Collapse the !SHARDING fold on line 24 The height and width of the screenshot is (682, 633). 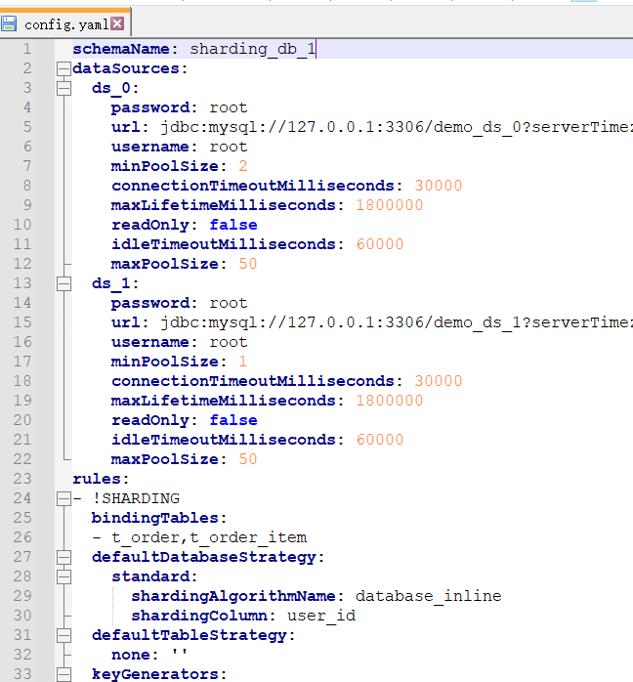pyautogui.click(x=63, y=498)
